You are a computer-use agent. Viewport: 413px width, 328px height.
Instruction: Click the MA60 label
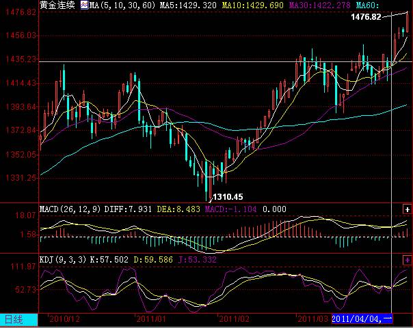click(367, 5)
